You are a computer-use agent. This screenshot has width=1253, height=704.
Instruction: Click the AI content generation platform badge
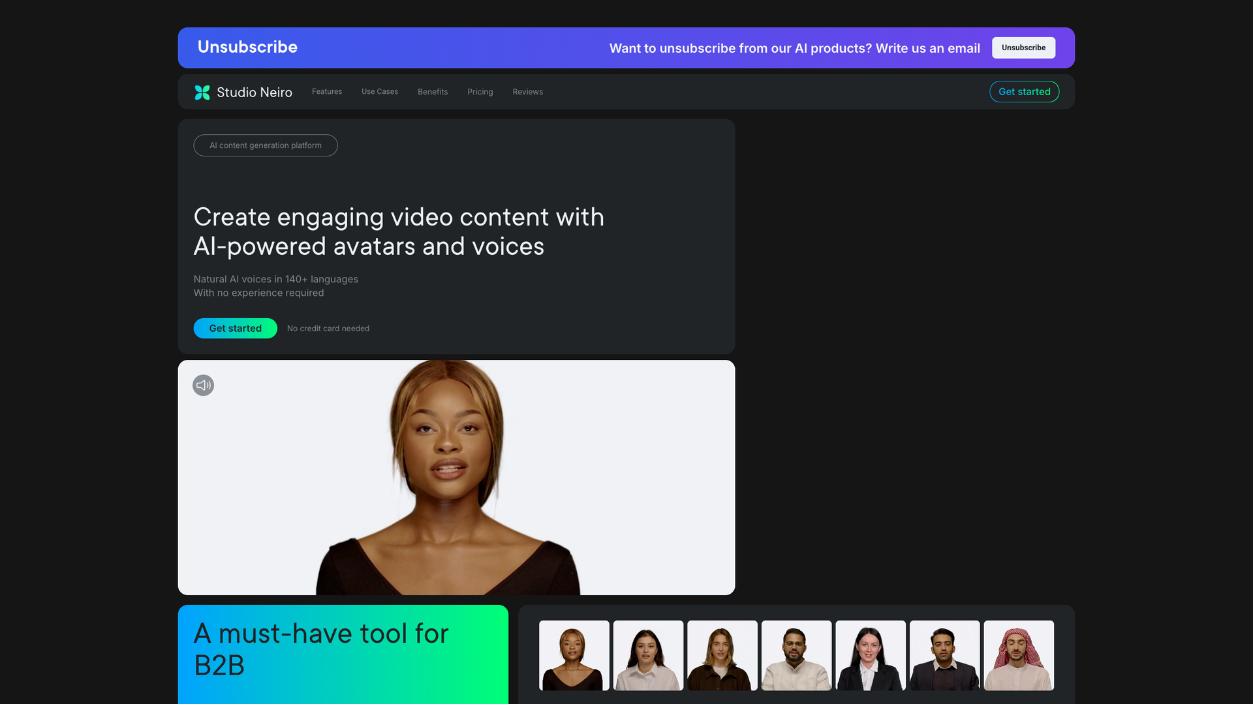point(265,145)
